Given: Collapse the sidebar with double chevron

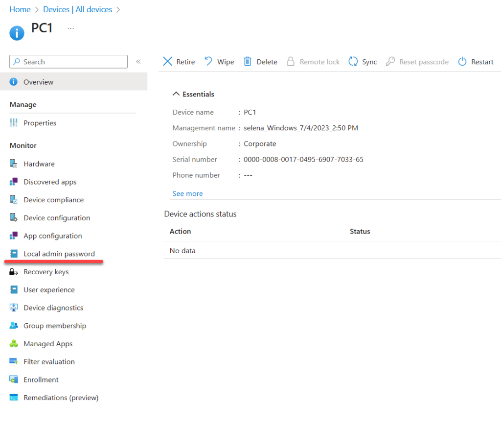Looking at the screenshot, I should [x=138, y=62].
